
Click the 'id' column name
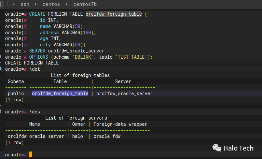(x=43, y=20)
